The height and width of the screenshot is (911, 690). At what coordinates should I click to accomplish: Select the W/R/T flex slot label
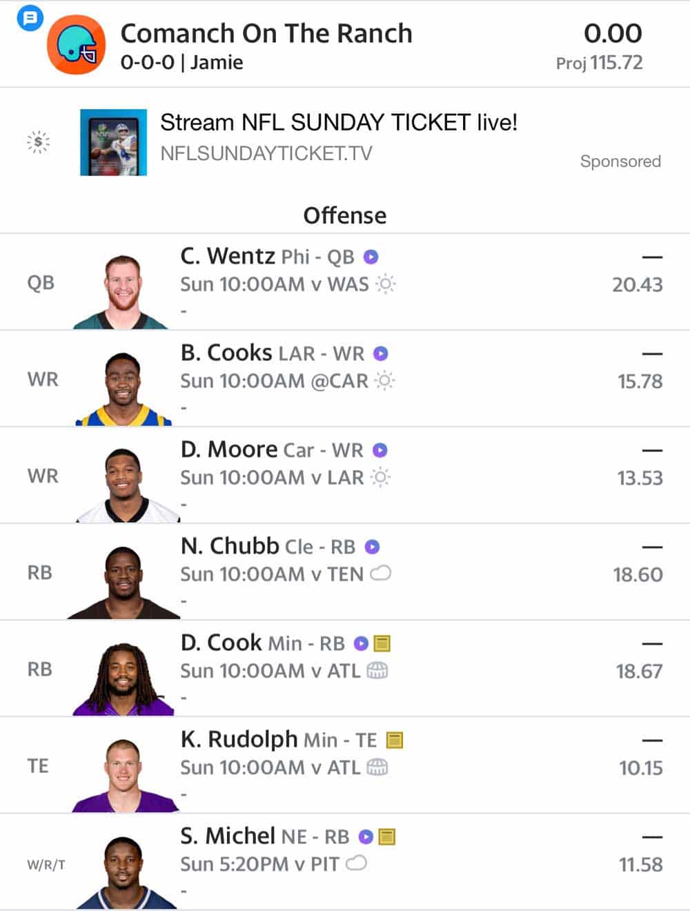pyautogui.click(x=46, y=865)
